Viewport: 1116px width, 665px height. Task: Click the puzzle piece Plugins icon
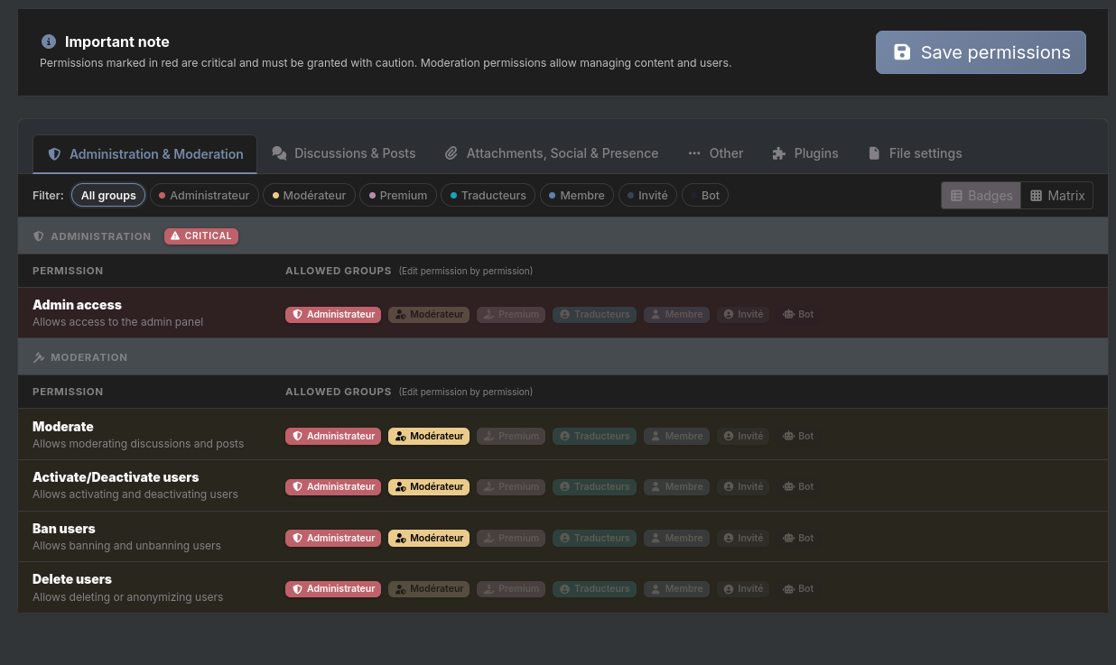point(779,153)
